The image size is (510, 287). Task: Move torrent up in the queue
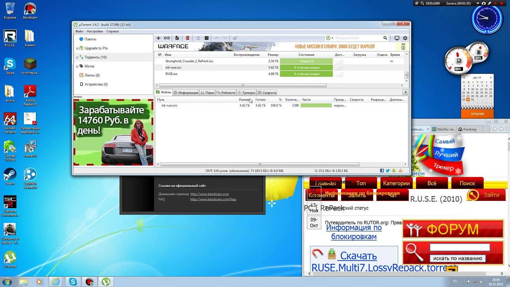click(217, 38)
